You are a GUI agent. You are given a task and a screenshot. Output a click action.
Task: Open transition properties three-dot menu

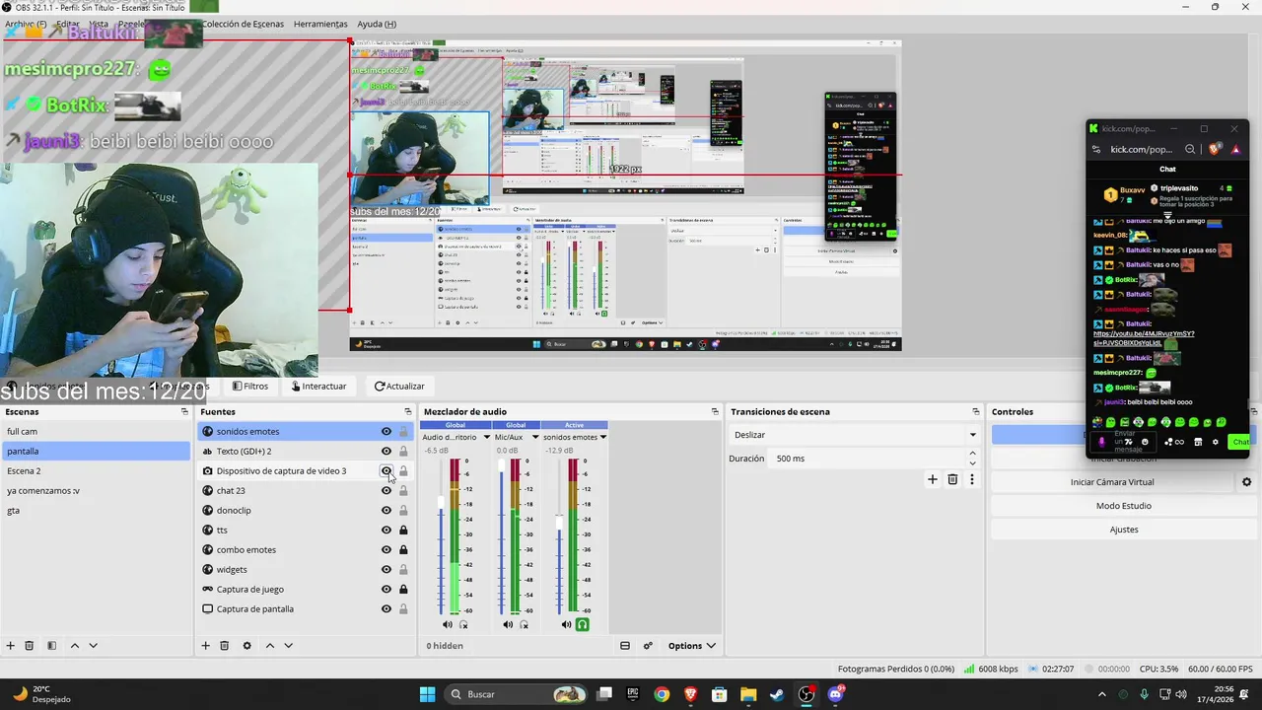tap(972, 479)
